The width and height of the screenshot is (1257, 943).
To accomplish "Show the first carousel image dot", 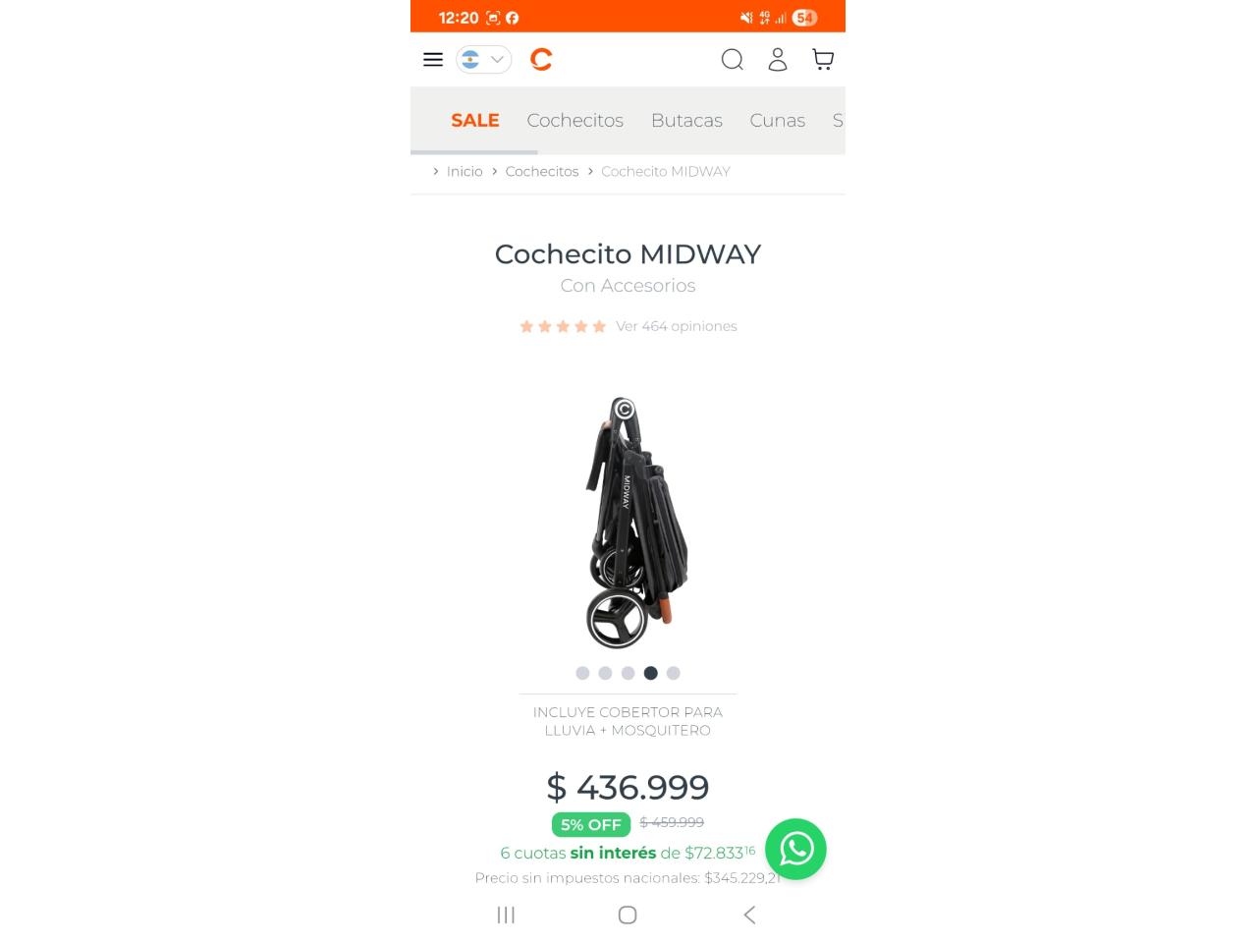I will pyautogui.click(x=582, y=673).
